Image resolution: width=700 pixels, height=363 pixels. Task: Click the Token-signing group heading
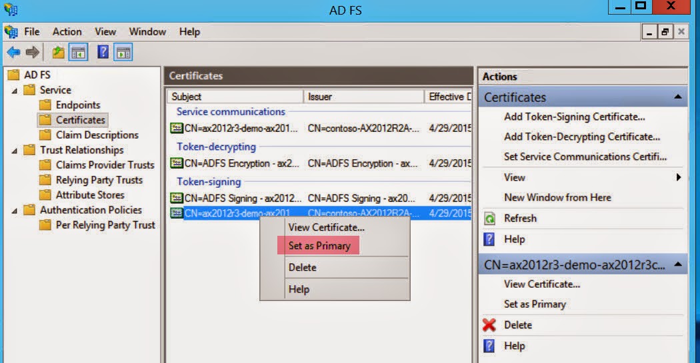pos(209,182)
